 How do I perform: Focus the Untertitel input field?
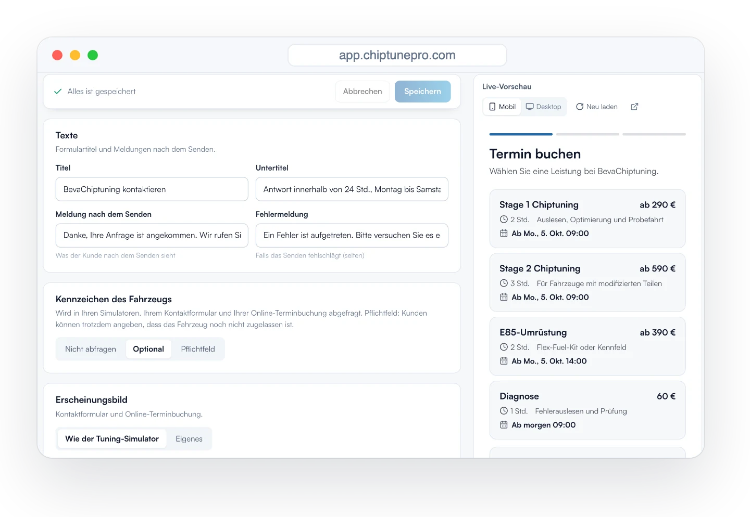pyautogui.click(x=352, y=189)
